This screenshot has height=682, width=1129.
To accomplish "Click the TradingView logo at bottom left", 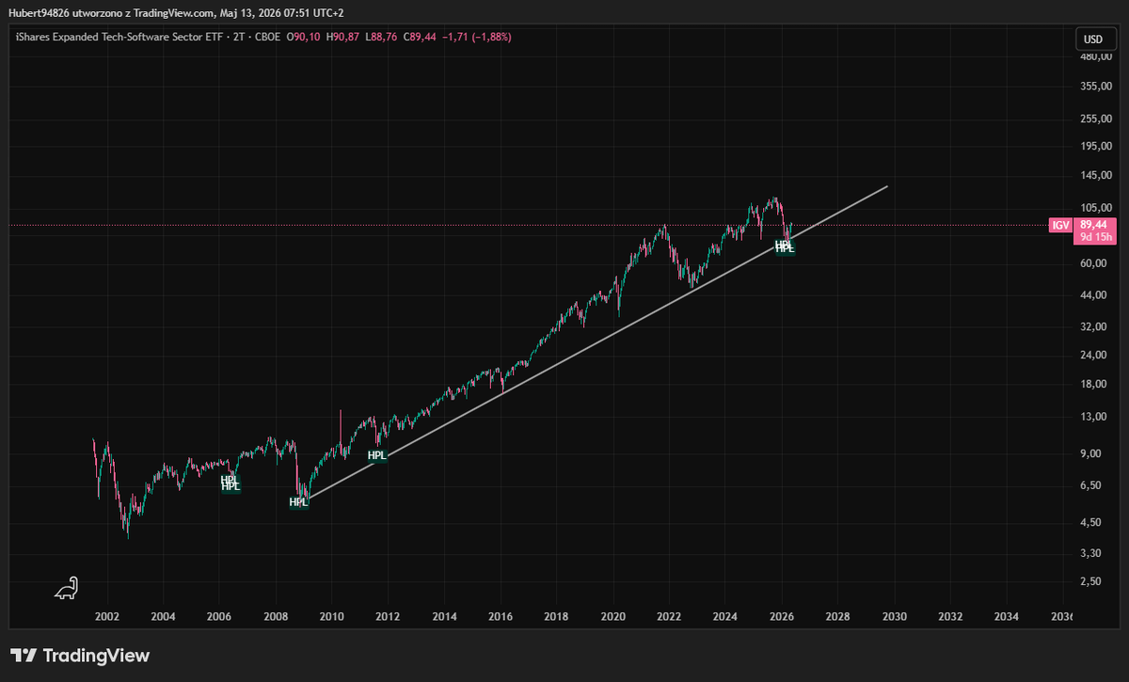I will (80, 656).
